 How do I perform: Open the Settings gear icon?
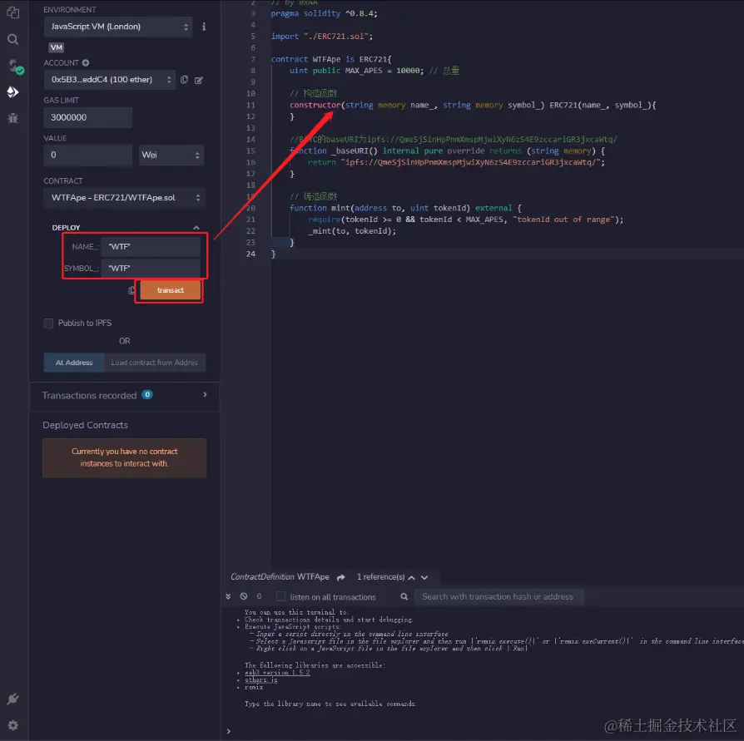click(x=12, y=725)
